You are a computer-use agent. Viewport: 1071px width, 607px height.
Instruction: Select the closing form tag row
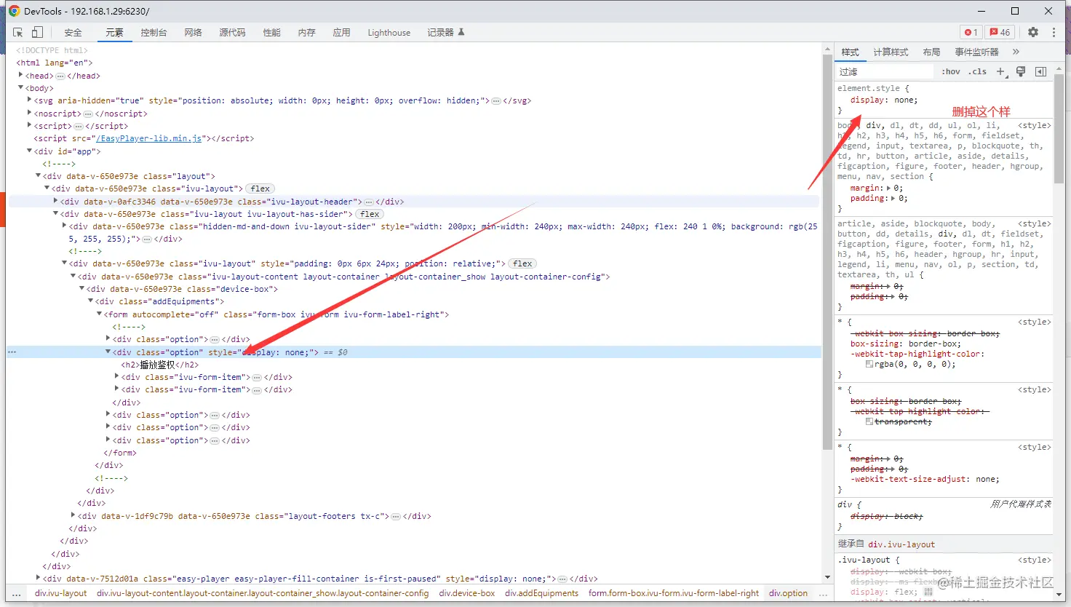[x=119, y=453]
